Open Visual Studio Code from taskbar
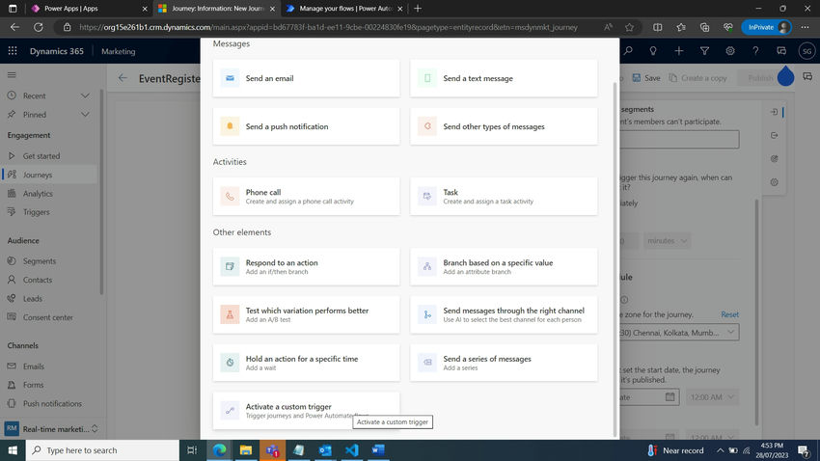 click(x=352, y=450)
